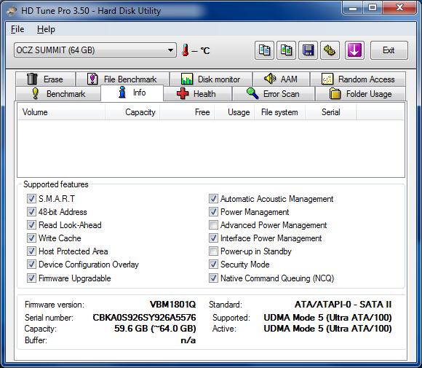422x368 pixels.
Task: Open the Random Access tab
Action: coord(358,79)
